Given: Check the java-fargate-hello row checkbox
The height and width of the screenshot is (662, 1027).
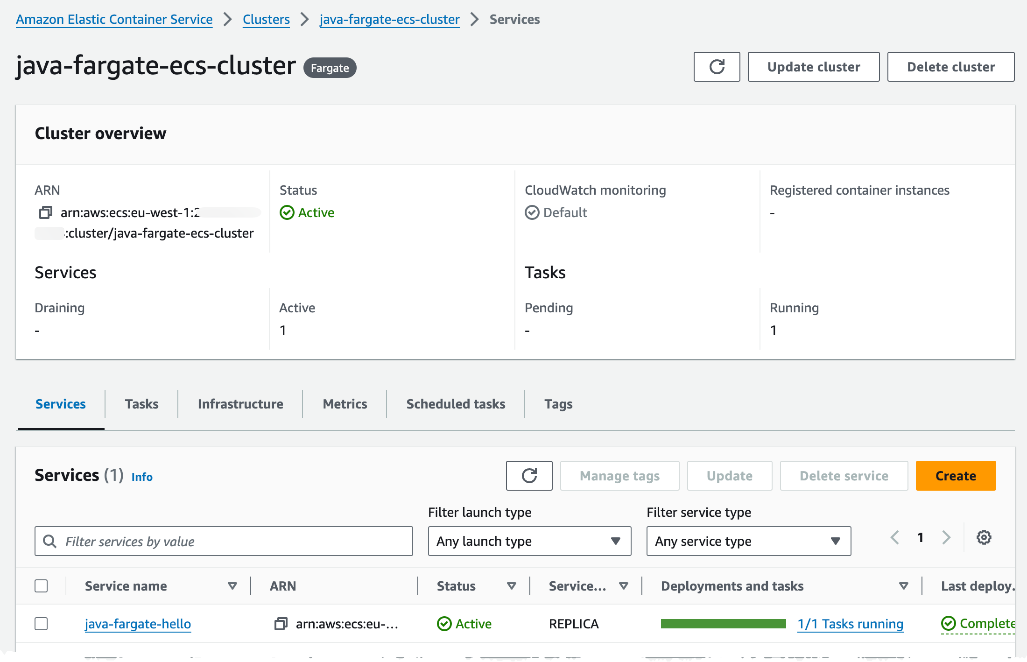Looking at the screenshot, I should pyautogui.click(x=41, y=624).
